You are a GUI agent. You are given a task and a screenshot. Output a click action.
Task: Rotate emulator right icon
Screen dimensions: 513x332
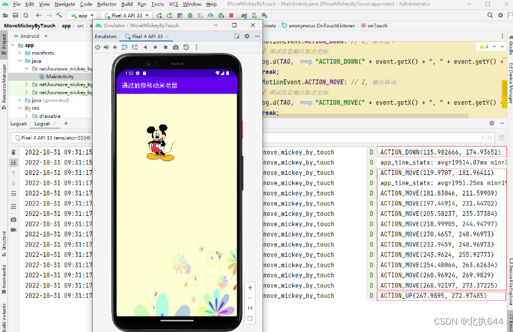point(135,47)
